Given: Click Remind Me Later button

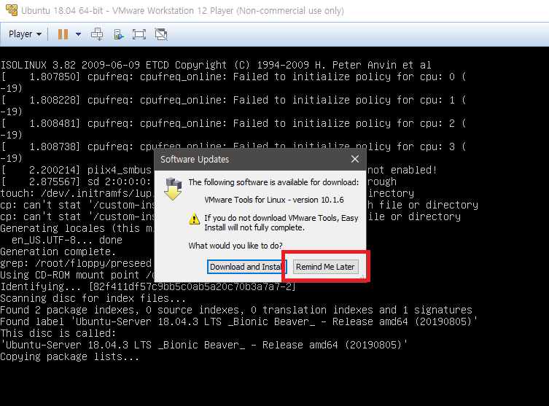Looking at the screenshot, I should pos(325,267).
